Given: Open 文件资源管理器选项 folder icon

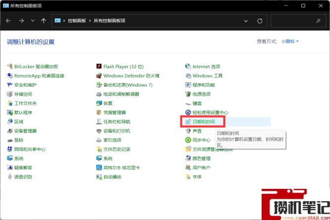Looking at the screenshot, I should coord(188,149).
